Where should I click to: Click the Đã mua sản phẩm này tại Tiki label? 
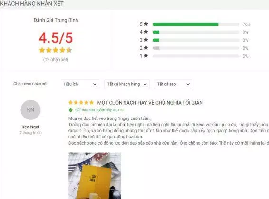click(99, 110)
